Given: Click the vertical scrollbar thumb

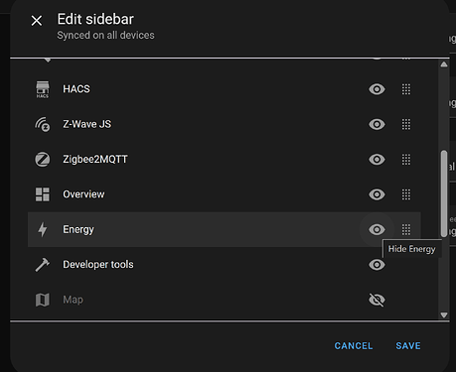Looking at the screenshot, I should click(x=444, y=193).
